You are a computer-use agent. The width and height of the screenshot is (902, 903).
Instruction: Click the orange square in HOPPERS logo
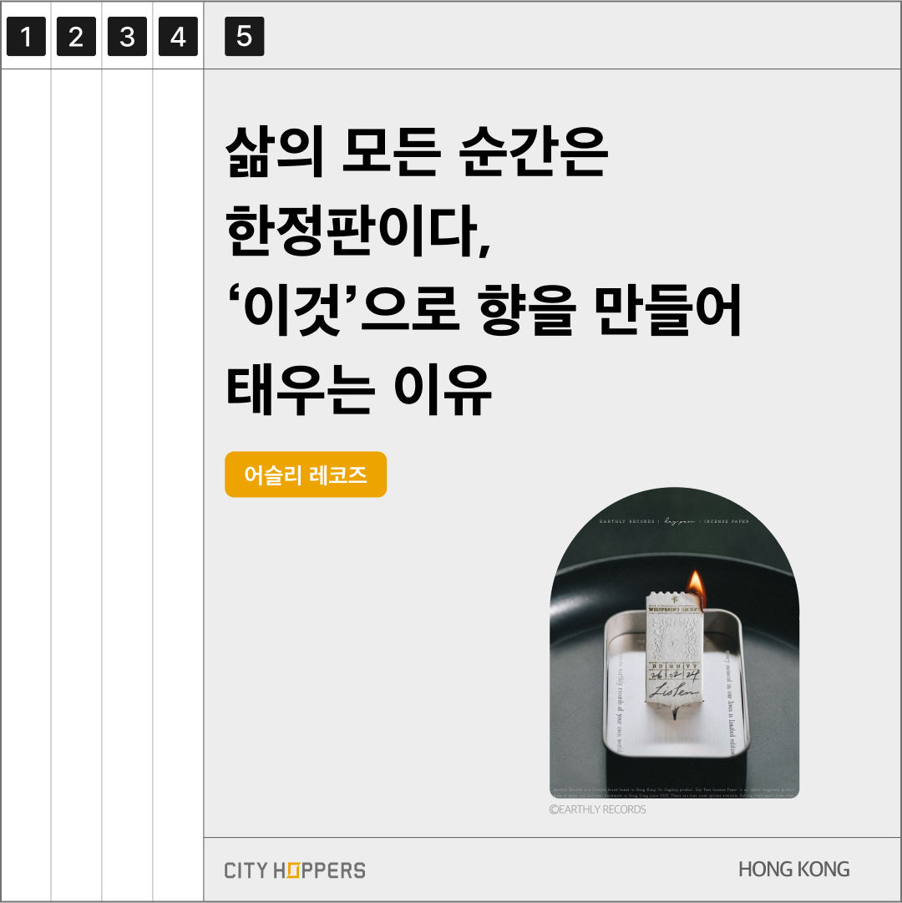[292, 870]
